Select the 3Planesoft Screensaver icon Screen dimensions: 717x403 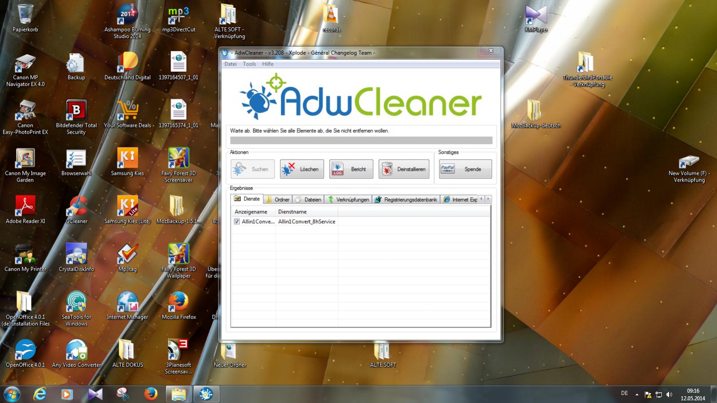pos(178,357)
